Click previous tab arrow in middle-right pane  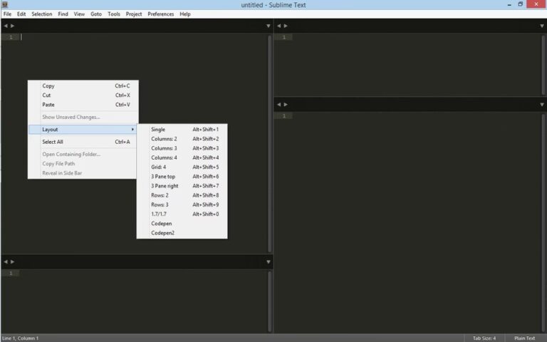click(x=279, y=104)
